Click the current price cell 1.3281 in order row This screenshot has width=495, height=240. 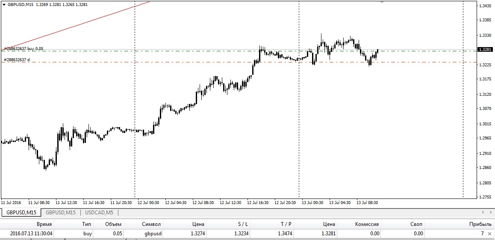point(328,234)
